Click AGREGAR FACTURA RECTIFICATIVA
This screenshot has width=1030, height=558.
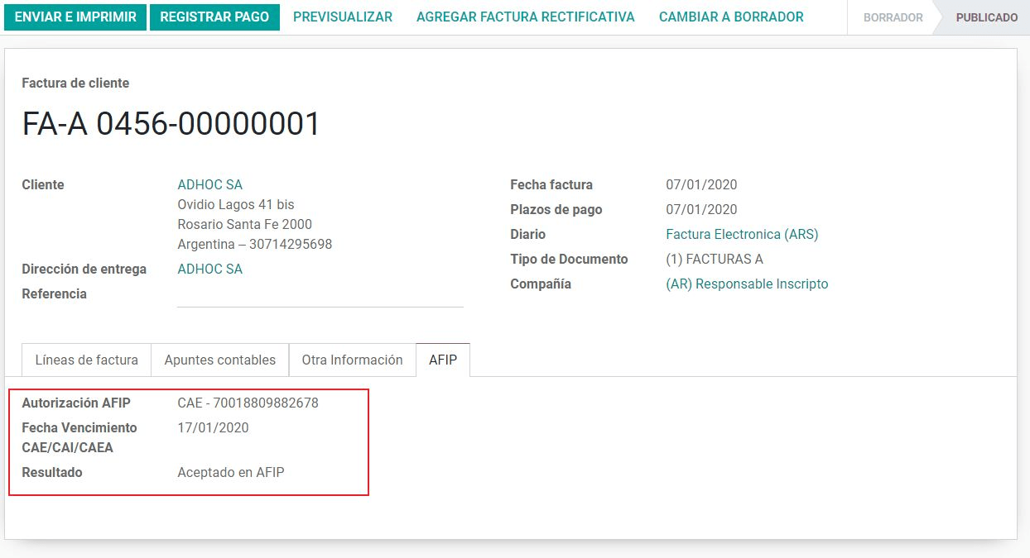[525, 16]
